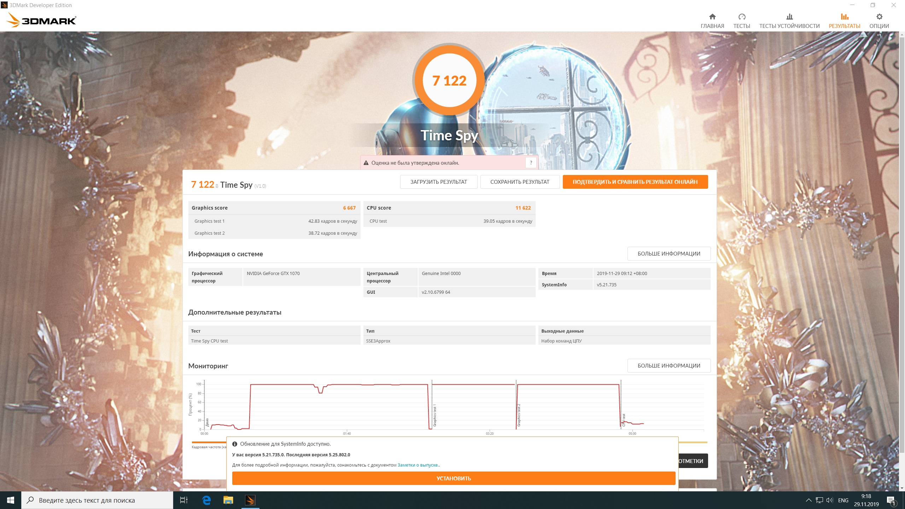Image resolution: width=905 pixels, height=509 pixels.
Task: Open the ТЕСТЫ gauge icon
Action: point(741,17)
